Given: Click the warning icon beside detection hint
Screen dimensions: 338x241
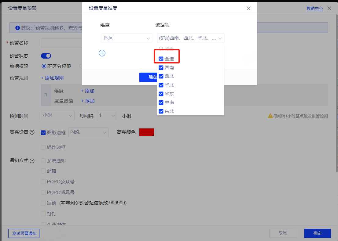Looking at the screenshot, I should click(270, 116).
